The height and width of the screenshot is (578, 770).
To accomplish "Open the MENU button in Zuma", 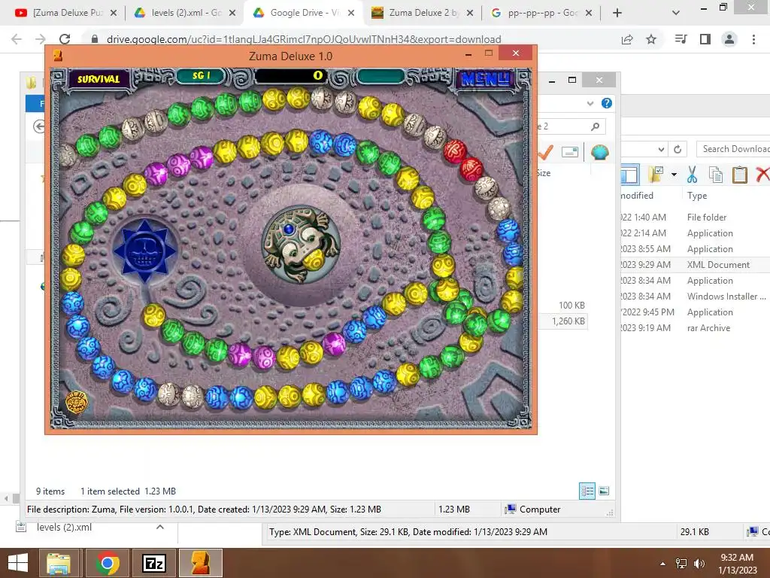I will [485, 78].
